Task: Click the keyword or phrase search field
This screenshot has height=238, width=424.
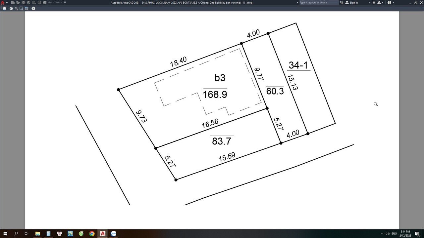Action: (x=319, y=2)
